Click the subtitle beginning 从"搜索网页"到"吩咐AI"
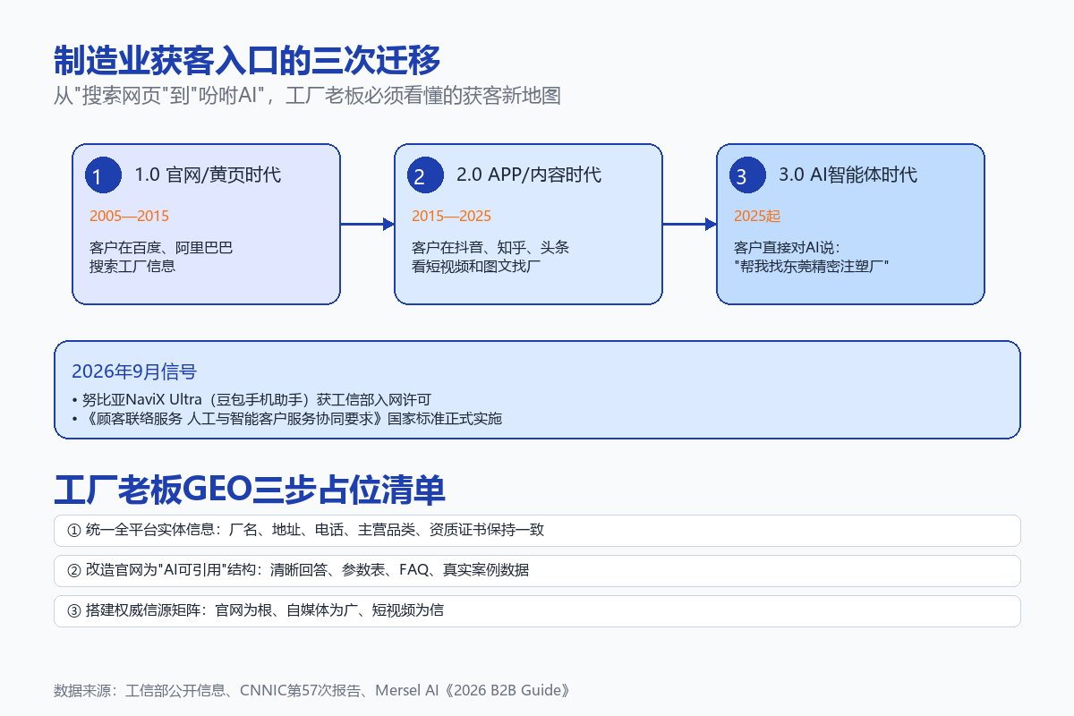This screenshot has width=1074, height=716. [307, 96]
